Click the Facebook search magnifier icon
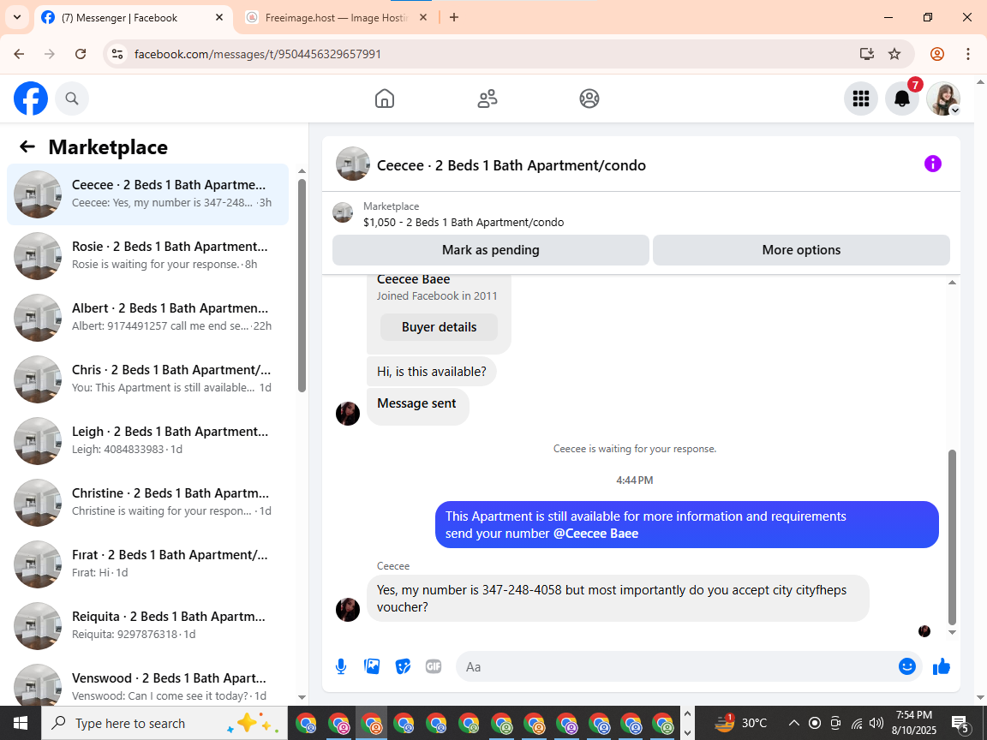This screenshot has width=987, height=740. (72, 98)
